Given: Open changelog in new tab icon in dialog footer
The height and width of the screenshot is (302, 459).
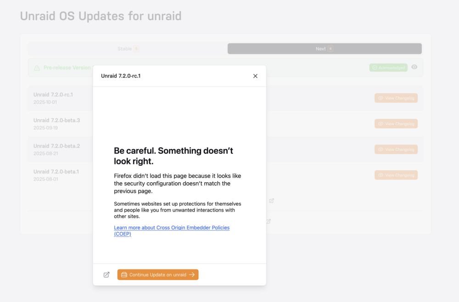Looking at the screenshot, I should point(106,274).
